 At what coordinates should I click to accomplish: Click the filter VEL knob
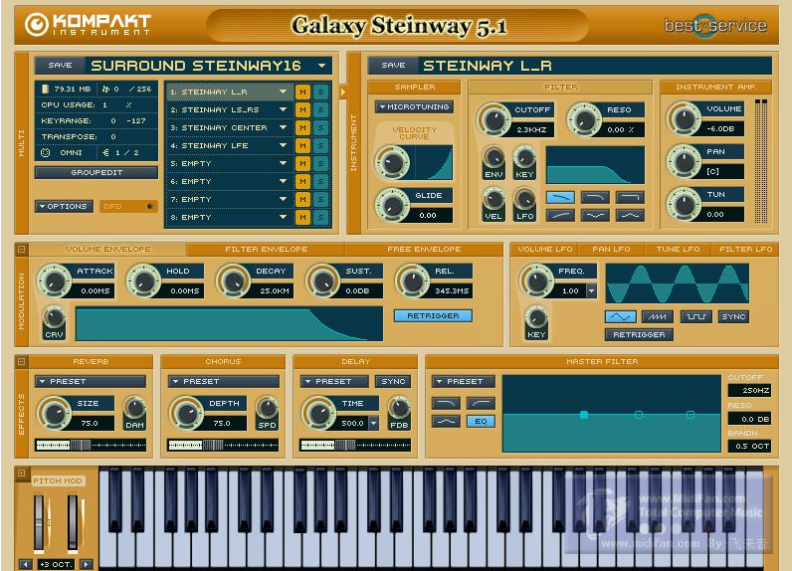click(x=494, y=198)
